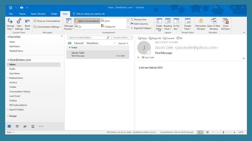Click the Search Current Mailbox field
This screenshot has width=252, height=141.
[x=87, y=38]
